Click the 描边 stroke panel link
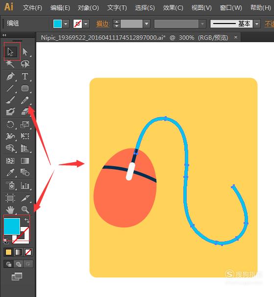 [x=103, y=24]
